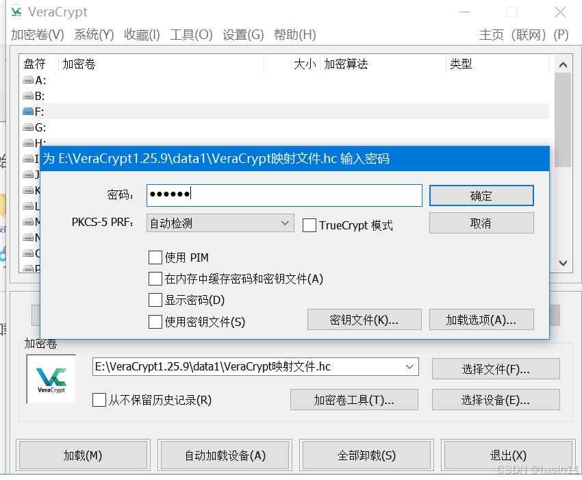The height and width of the screenshot is (480, 582).
Task: Open 主页 (联网) (P) link
Action: coord(524,35)
